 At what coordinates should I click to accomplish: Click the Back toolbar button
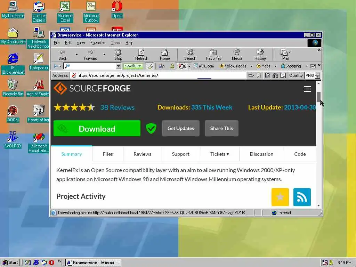pos(63,55)
